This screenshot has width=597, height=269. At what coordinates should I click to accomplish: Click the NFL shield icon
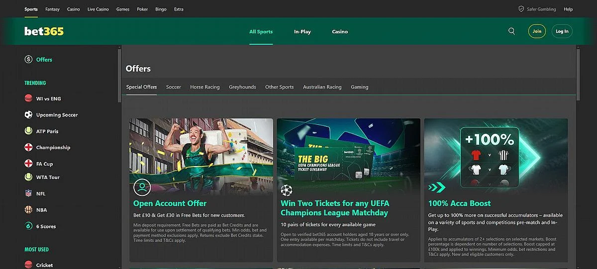coord(28,193)
